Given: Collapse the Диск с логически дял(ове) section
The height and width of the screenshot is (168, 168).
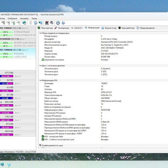Looking at the screenshot, I should tap(40, 66).
